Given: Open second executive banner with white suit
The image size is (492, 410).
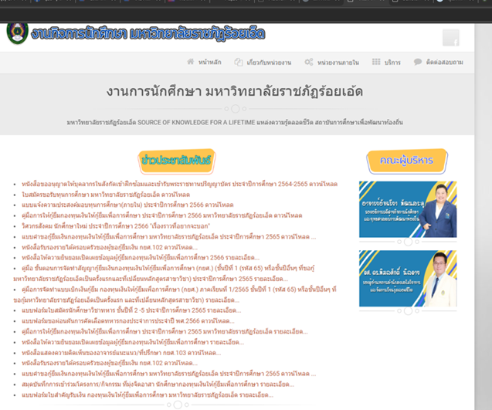Looking at the screenshot, I should point(408,278).
